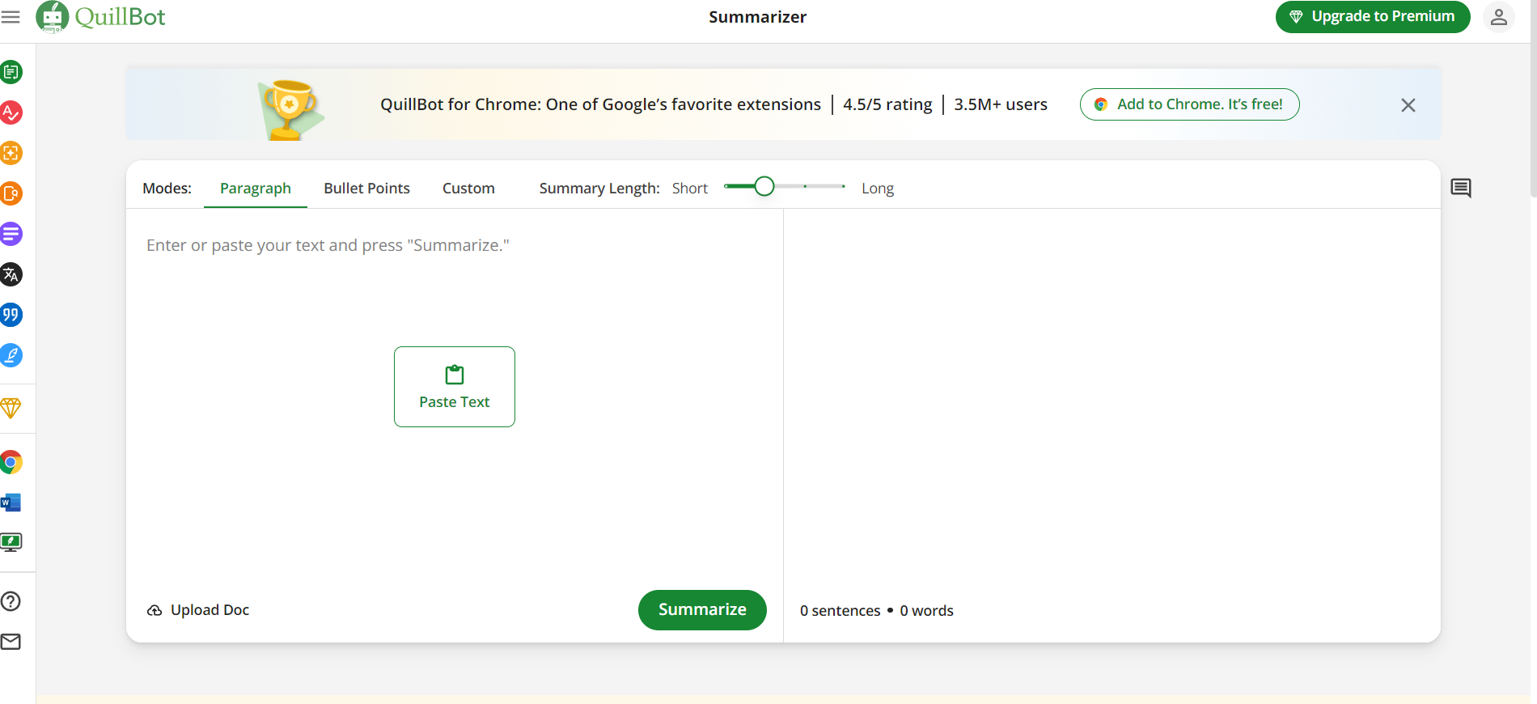This screenshot has width=1537, height=704.
Task: Dismiss the Chrome extension banner
Action: [x=1408, y=105]
